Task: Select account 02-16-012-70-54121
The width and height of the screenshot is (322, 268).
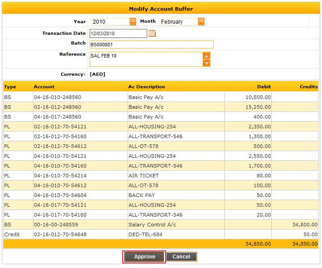Action: pyautogui.click(x=60, y=127)
